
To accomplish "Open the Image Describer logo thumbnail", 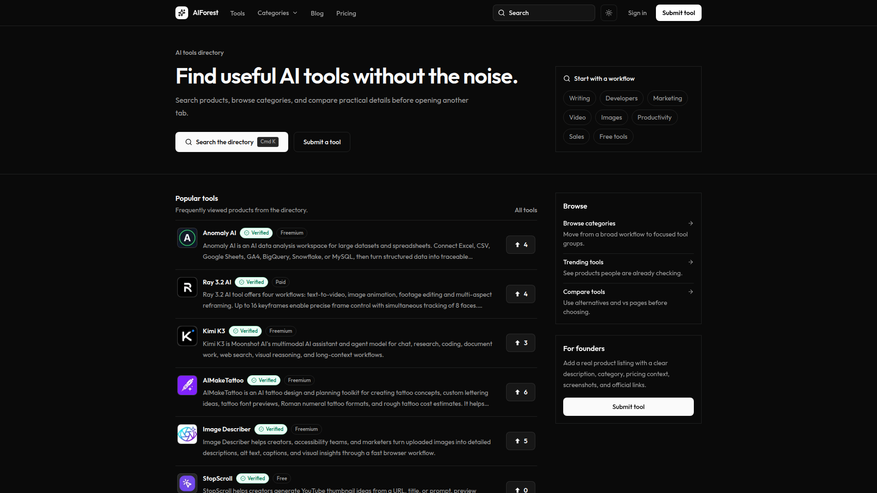I will (x=187, y=434).
